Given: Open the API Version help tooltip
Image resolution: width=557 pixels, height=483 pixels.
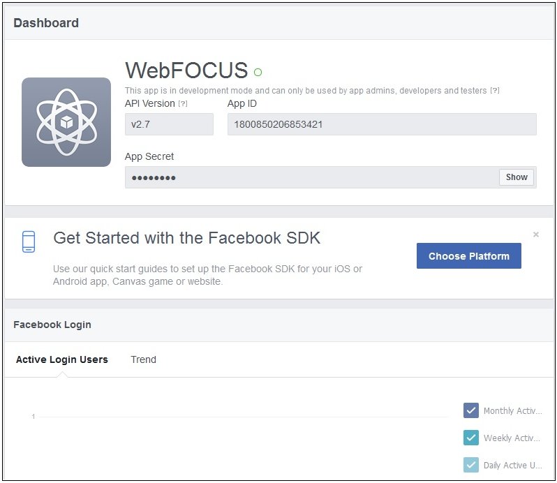Looking at the screenshot, I should (x=183, y=104).
